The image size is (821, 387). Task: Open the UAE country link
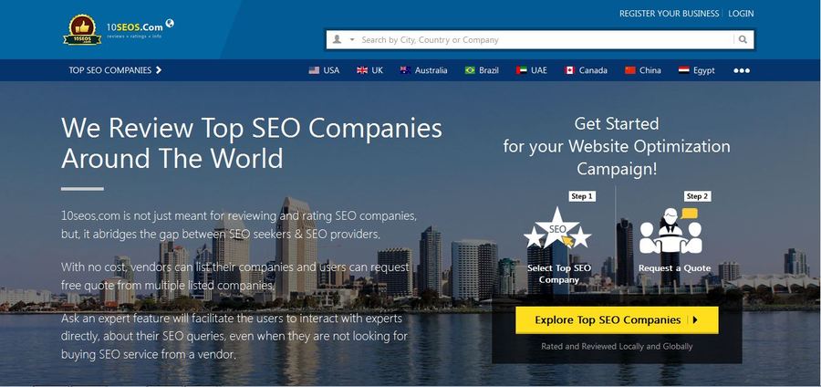(x=532, y=70)
